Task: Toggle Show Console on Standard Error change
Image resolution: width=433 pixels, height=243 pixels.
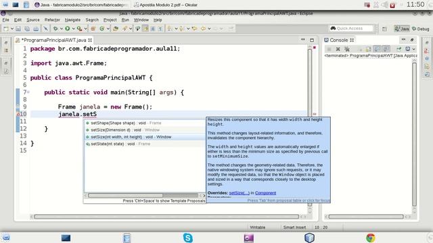Action: click(386, 49)
